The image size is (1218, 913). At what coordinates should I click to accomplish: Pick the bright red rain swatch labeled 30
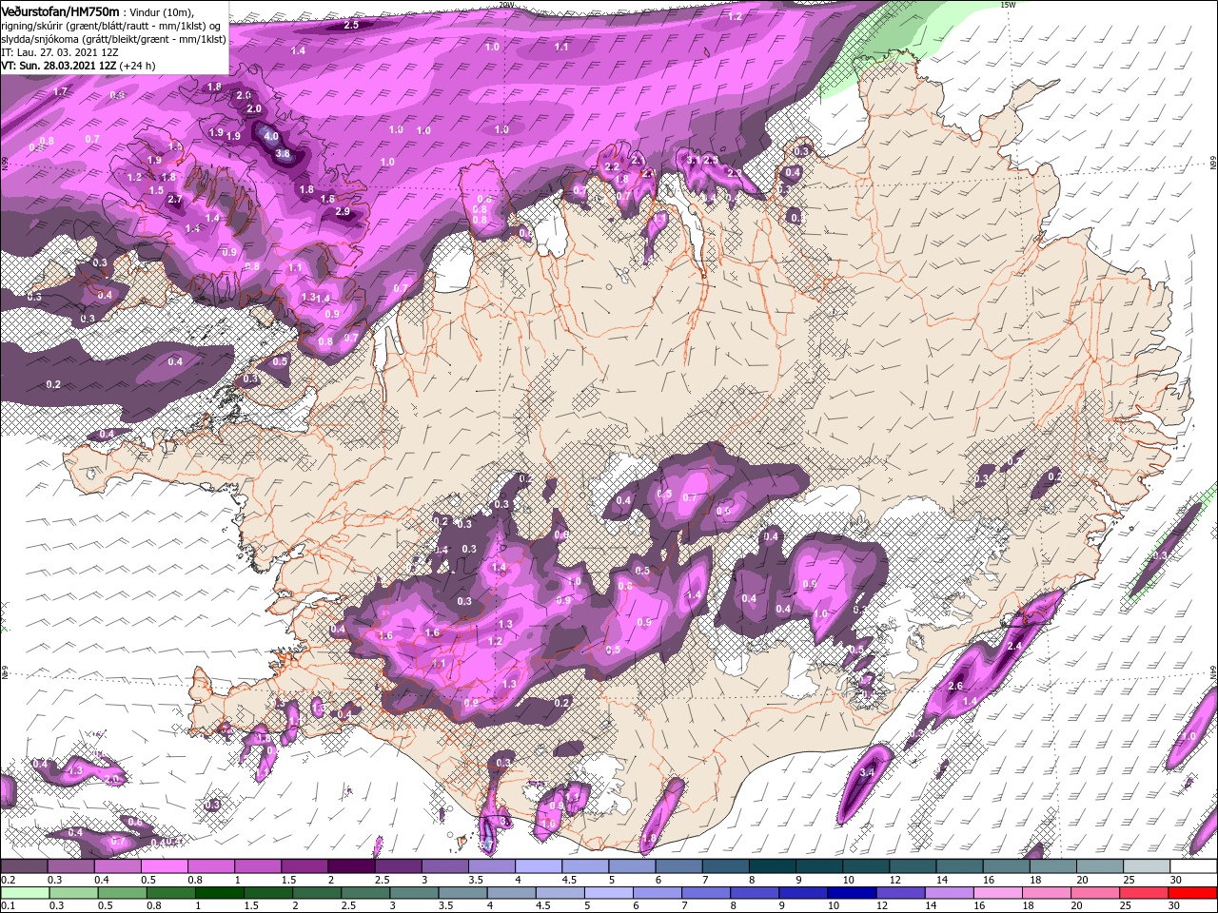click(1193, 892)
